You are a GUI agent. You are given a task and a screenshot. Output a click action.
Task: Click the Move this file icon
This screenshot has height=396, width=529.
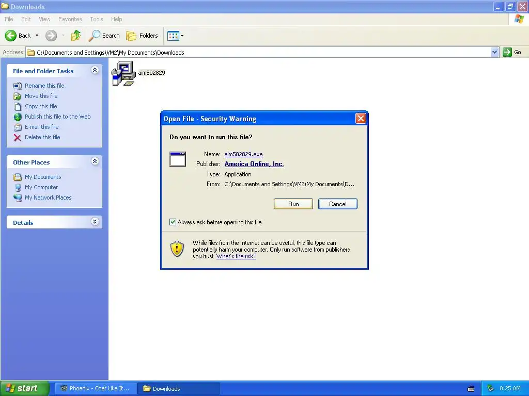coord(17,96)
